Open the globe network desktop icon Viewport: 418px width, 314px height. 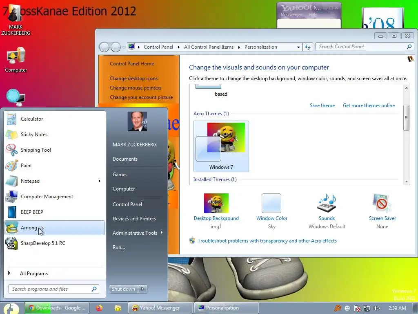click(x=16, y=97)
